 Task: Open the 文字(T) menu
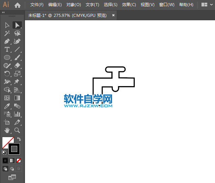click(92, 5)
